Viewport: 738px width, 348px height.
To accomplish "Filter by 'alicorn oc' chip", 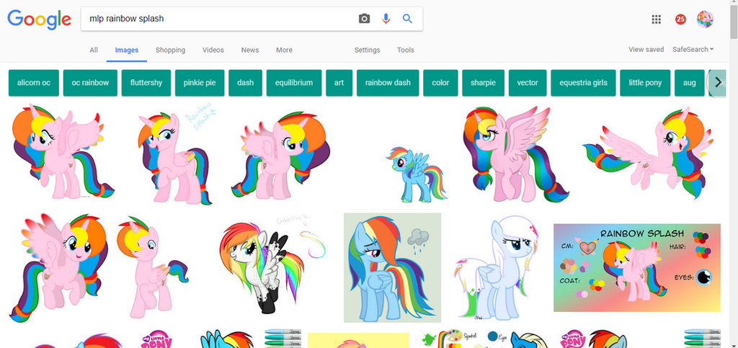I will click(34, 83).
